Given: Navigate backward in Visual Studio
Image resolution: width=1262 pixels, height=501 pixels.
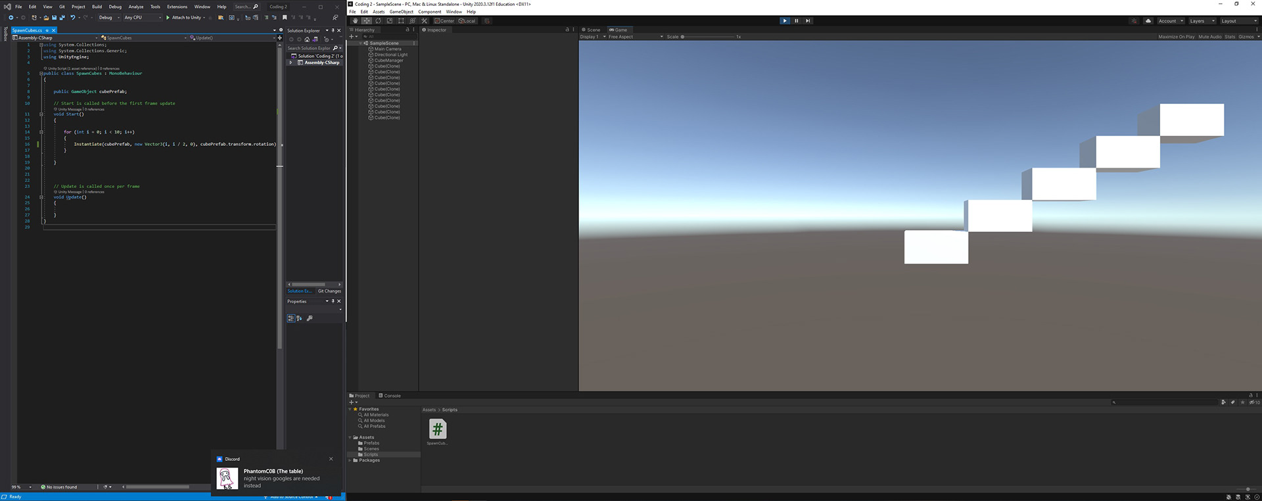Looking at the screenshot, I should (x=11, y=18).
